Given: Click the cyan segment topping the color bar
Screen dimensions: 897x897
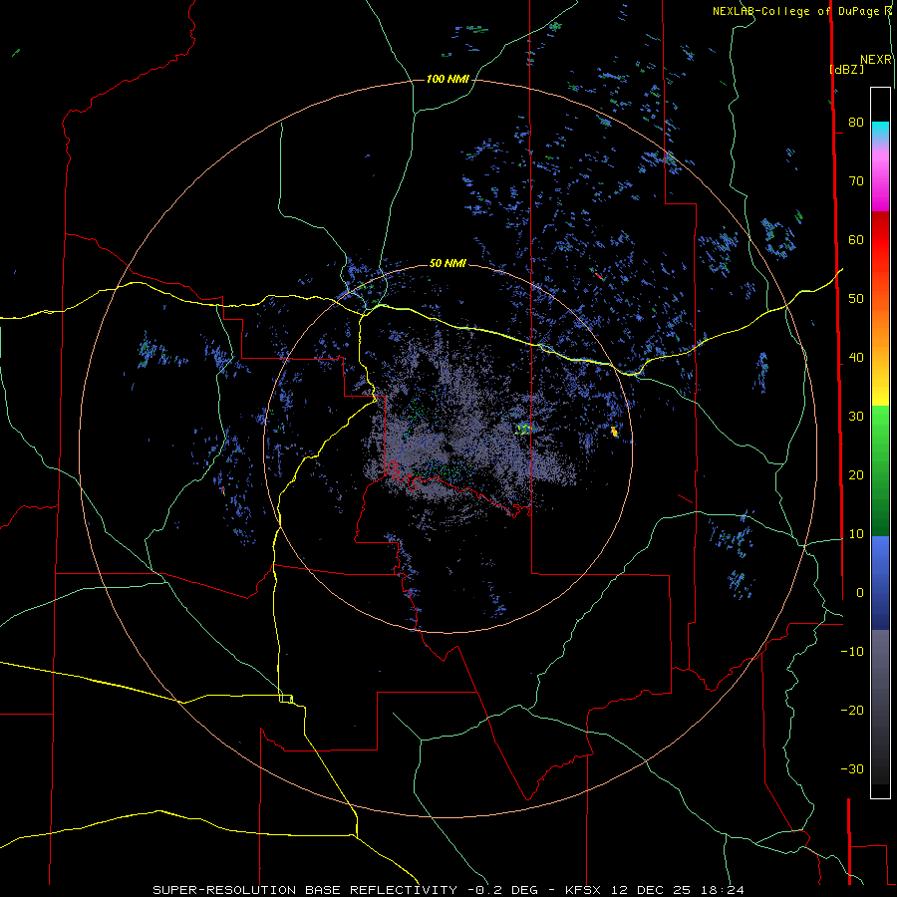Looking at the screenshot, I should point(880,129).
